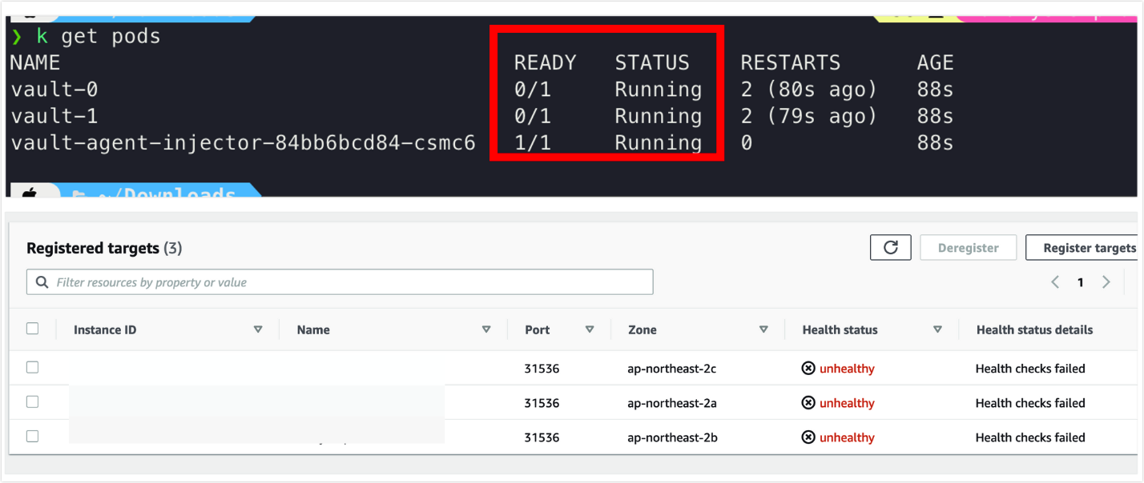Click the 0/1 ready value for vault-1
Image resolution: width=1144 pixels, height=483 pixels.
(x=533, y=116)
